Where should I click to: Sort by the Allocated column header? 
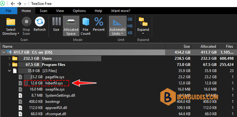(205, 46)
